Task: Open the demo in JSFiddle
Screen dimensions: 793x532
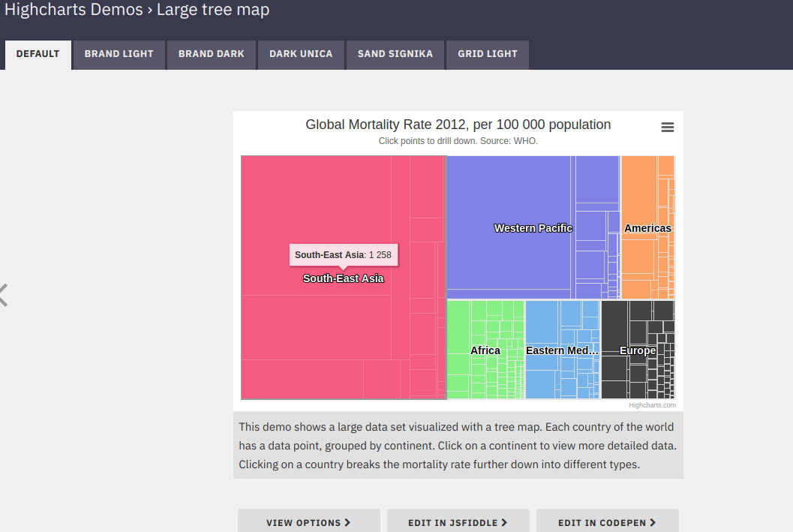Action: click(x=458, y=521)
